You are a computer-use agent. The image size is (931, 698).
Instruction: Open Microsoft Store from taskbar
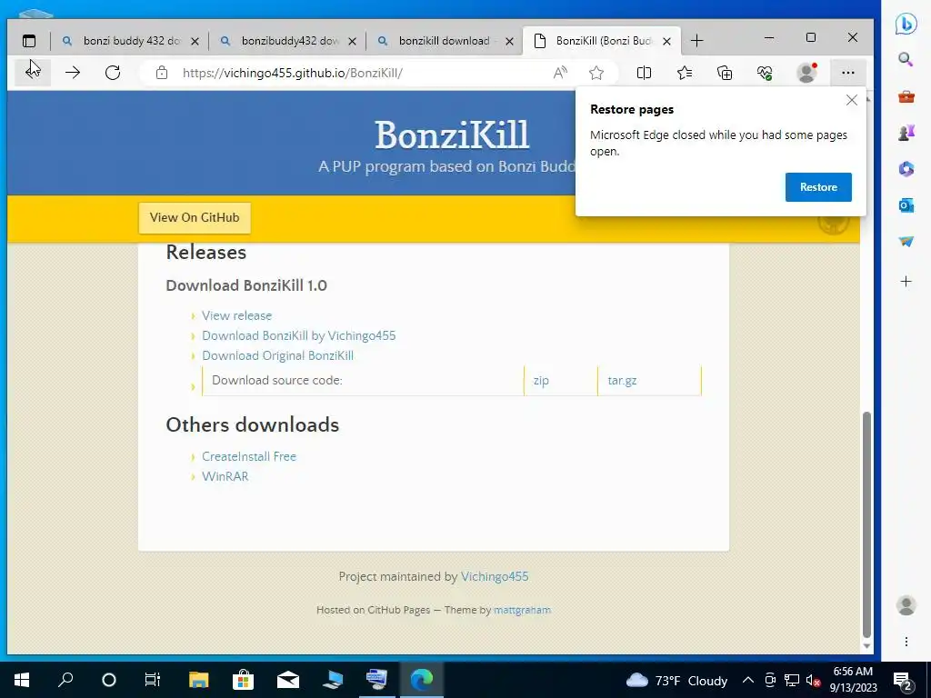tap(243, 680)
